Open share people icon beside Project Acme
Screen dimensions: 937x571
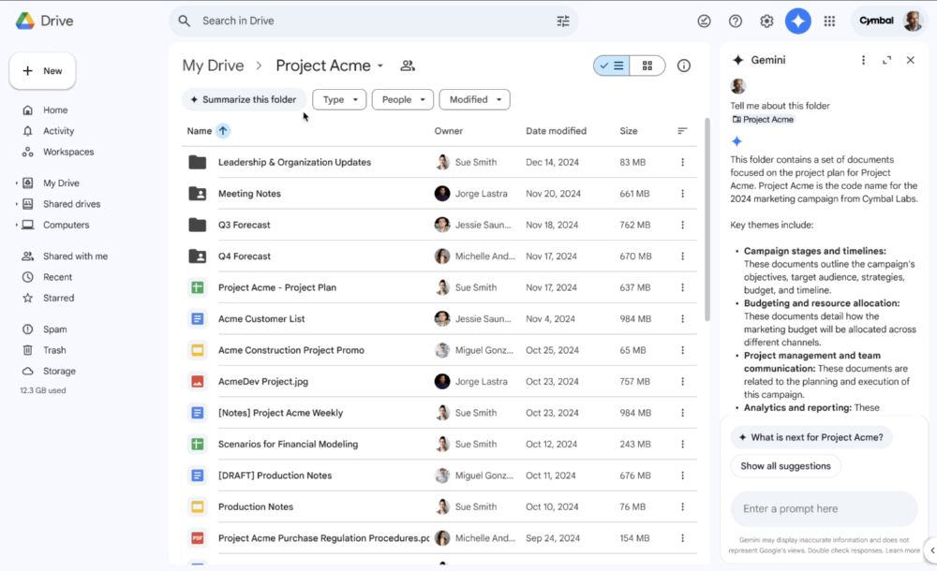click(x=408, y=66)
